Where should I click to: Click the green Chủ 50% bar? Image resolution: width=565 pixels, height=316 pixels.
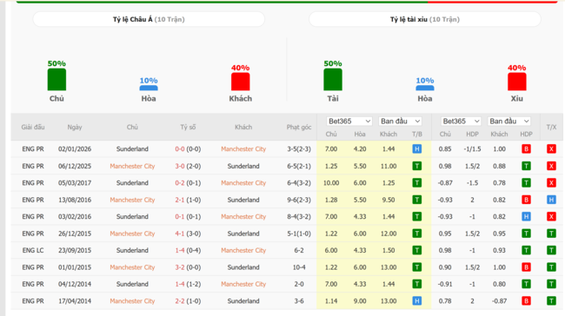click(56, 80)
